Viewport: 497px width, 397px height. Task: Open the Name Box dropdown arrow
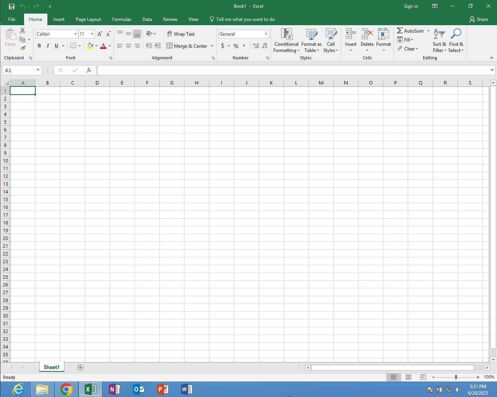(x=38, y=70)
